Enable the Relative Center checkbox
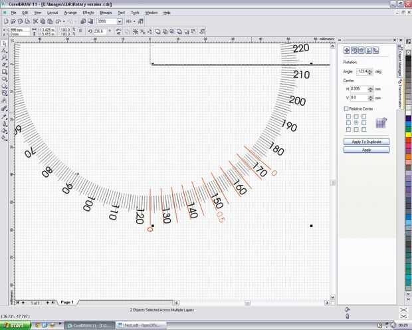 tap(346, 108)
